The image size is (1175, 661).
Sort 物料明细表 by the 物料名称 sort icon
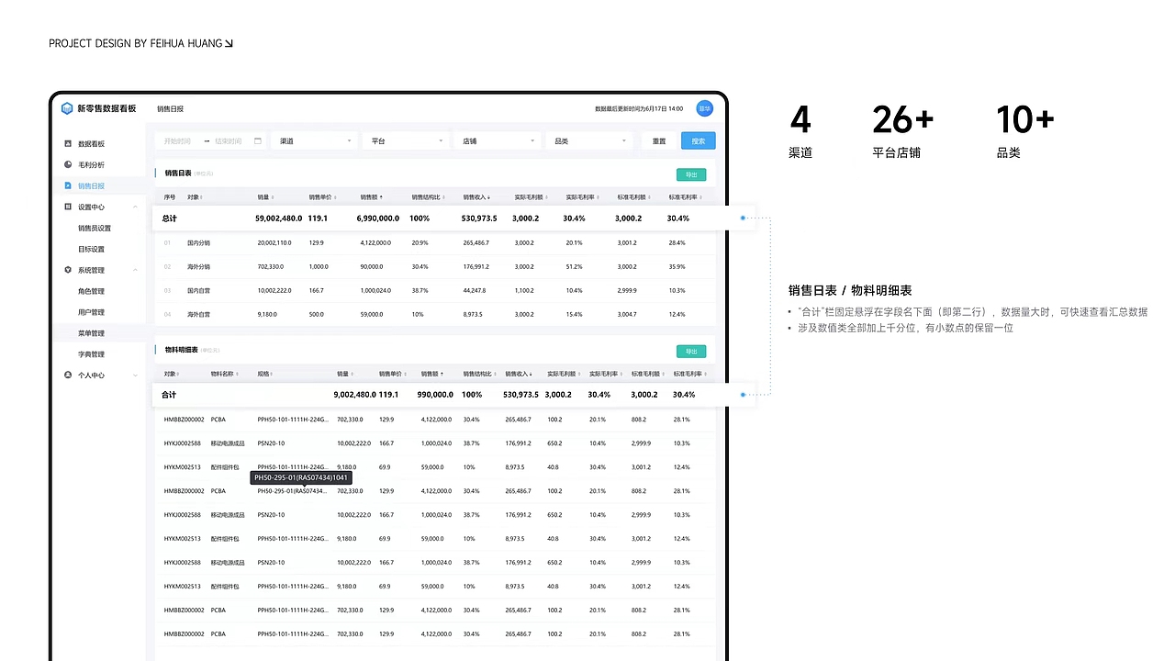tap(238, 375)
